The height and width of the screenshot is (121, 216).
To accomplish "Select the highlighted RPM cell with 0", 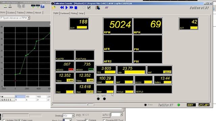I will (20, 96).
